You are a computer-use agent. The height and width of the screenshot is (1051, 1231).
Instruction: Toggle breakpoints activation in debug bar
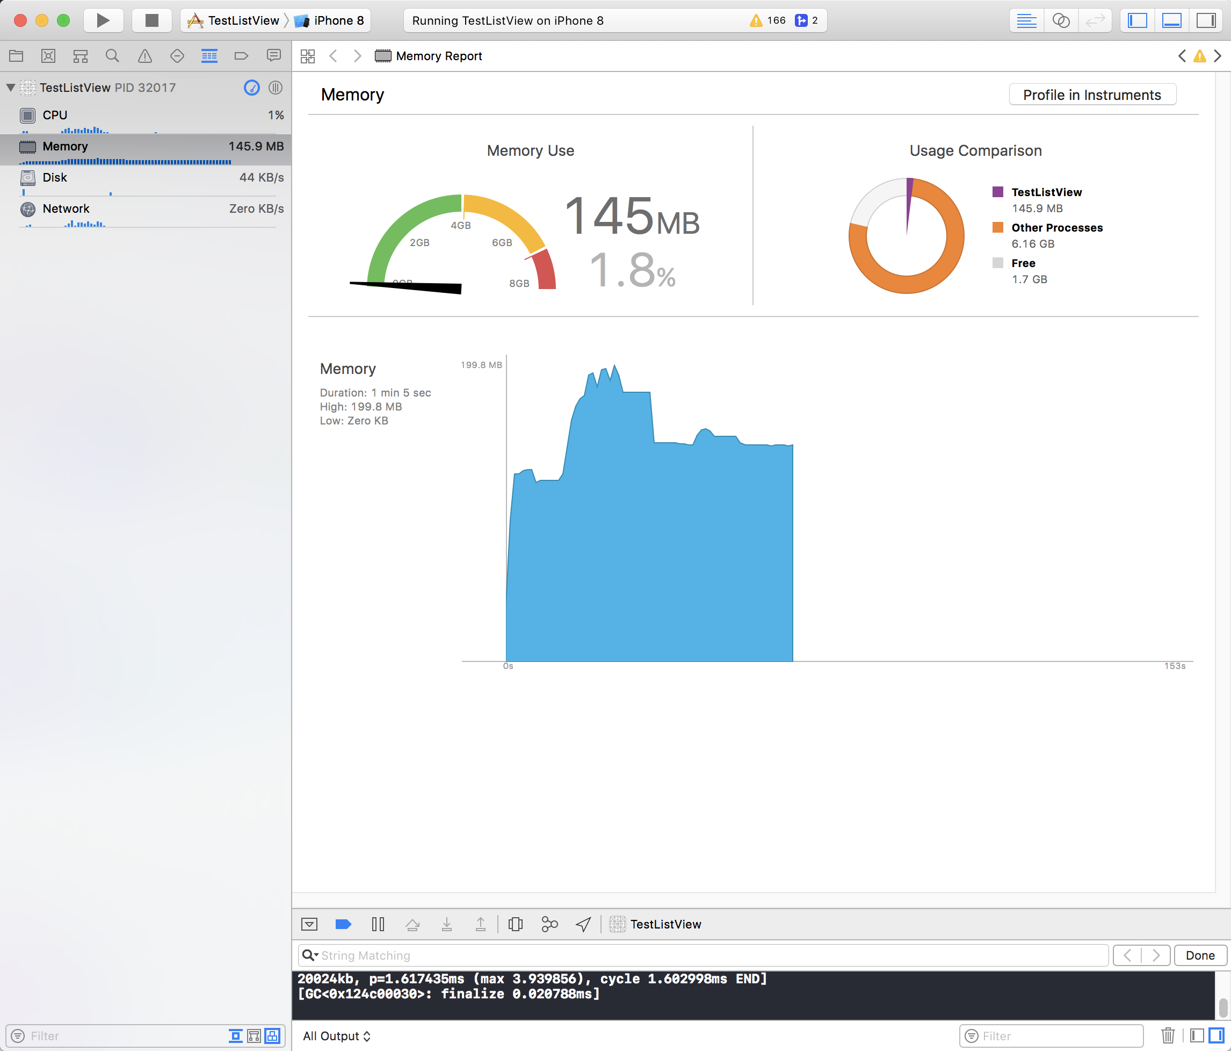point(343,924)
